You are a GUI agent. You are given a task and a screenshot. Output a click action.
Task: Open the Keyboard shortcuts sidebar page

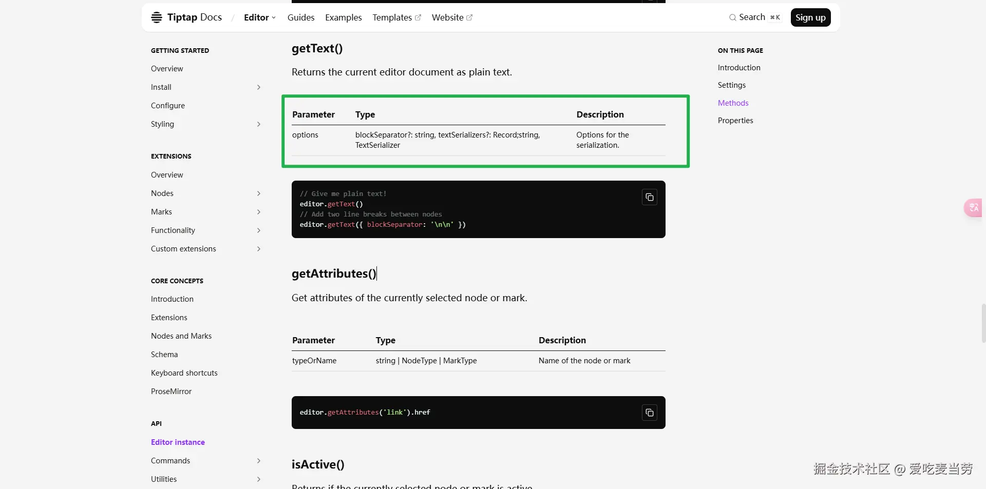184,373
